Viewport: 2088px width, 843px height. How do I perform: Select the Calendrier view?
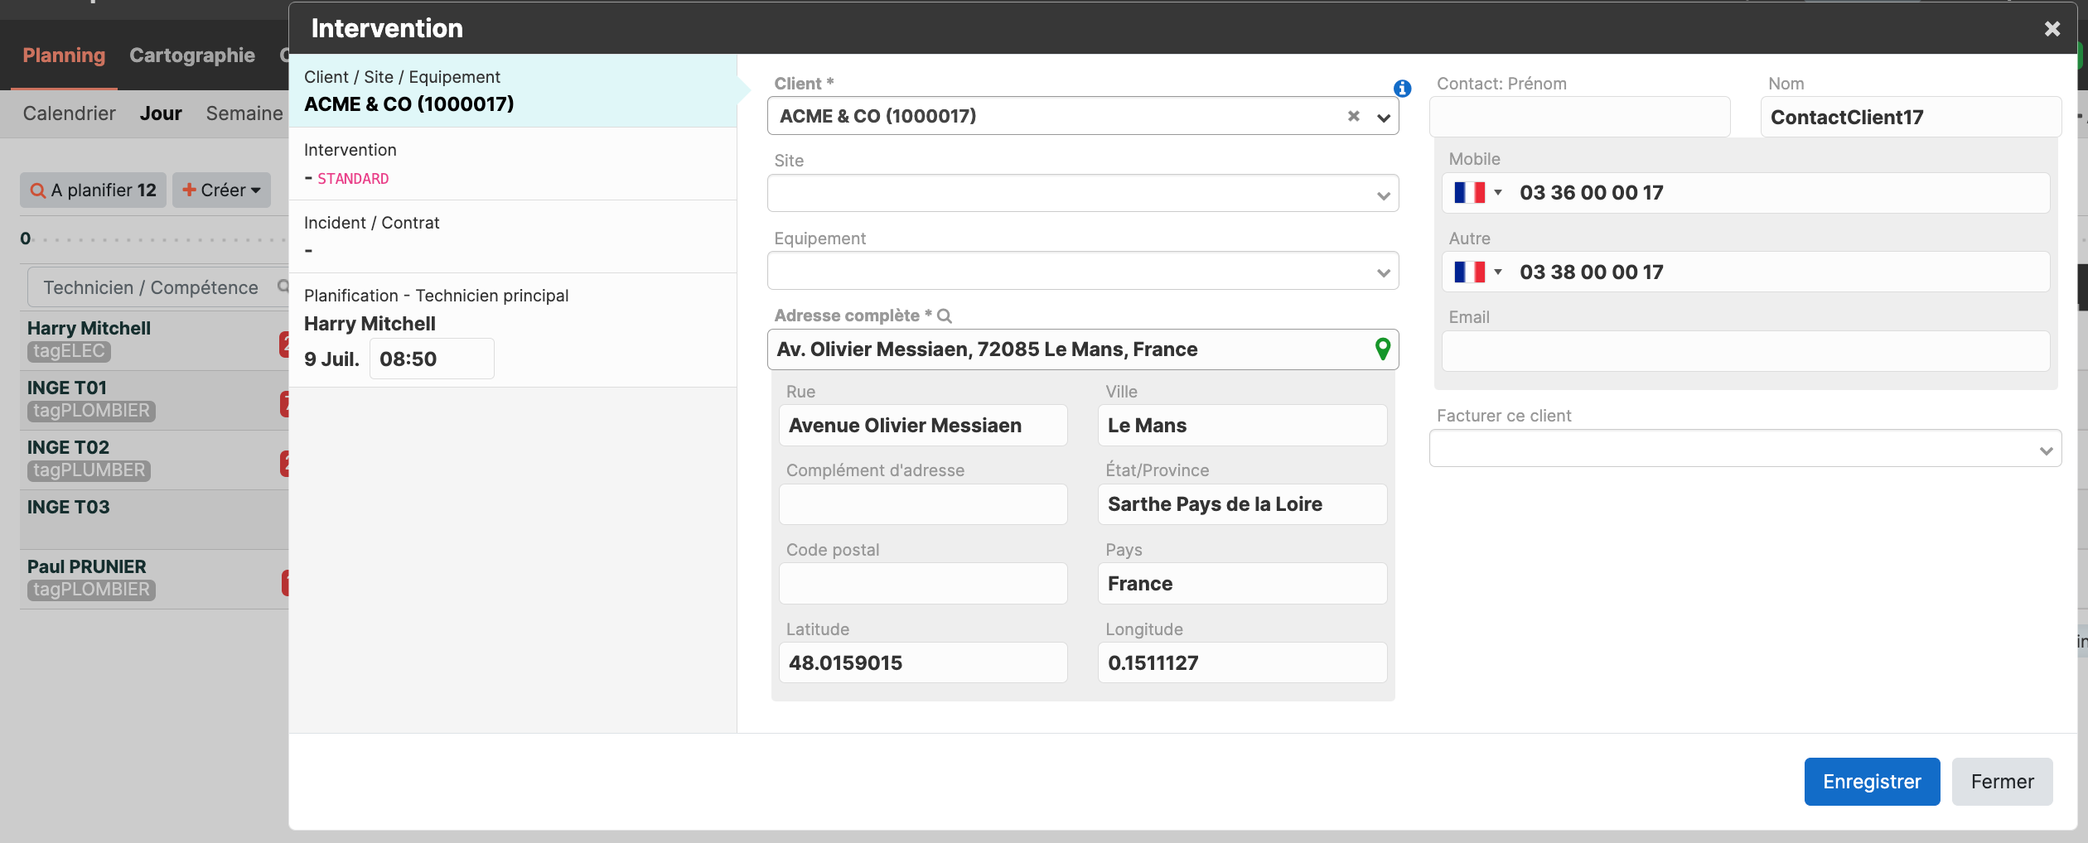point(70,113)
